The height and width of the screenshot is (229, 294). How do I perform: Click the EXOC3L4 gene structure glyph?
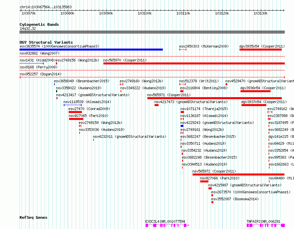click(167, 225)
